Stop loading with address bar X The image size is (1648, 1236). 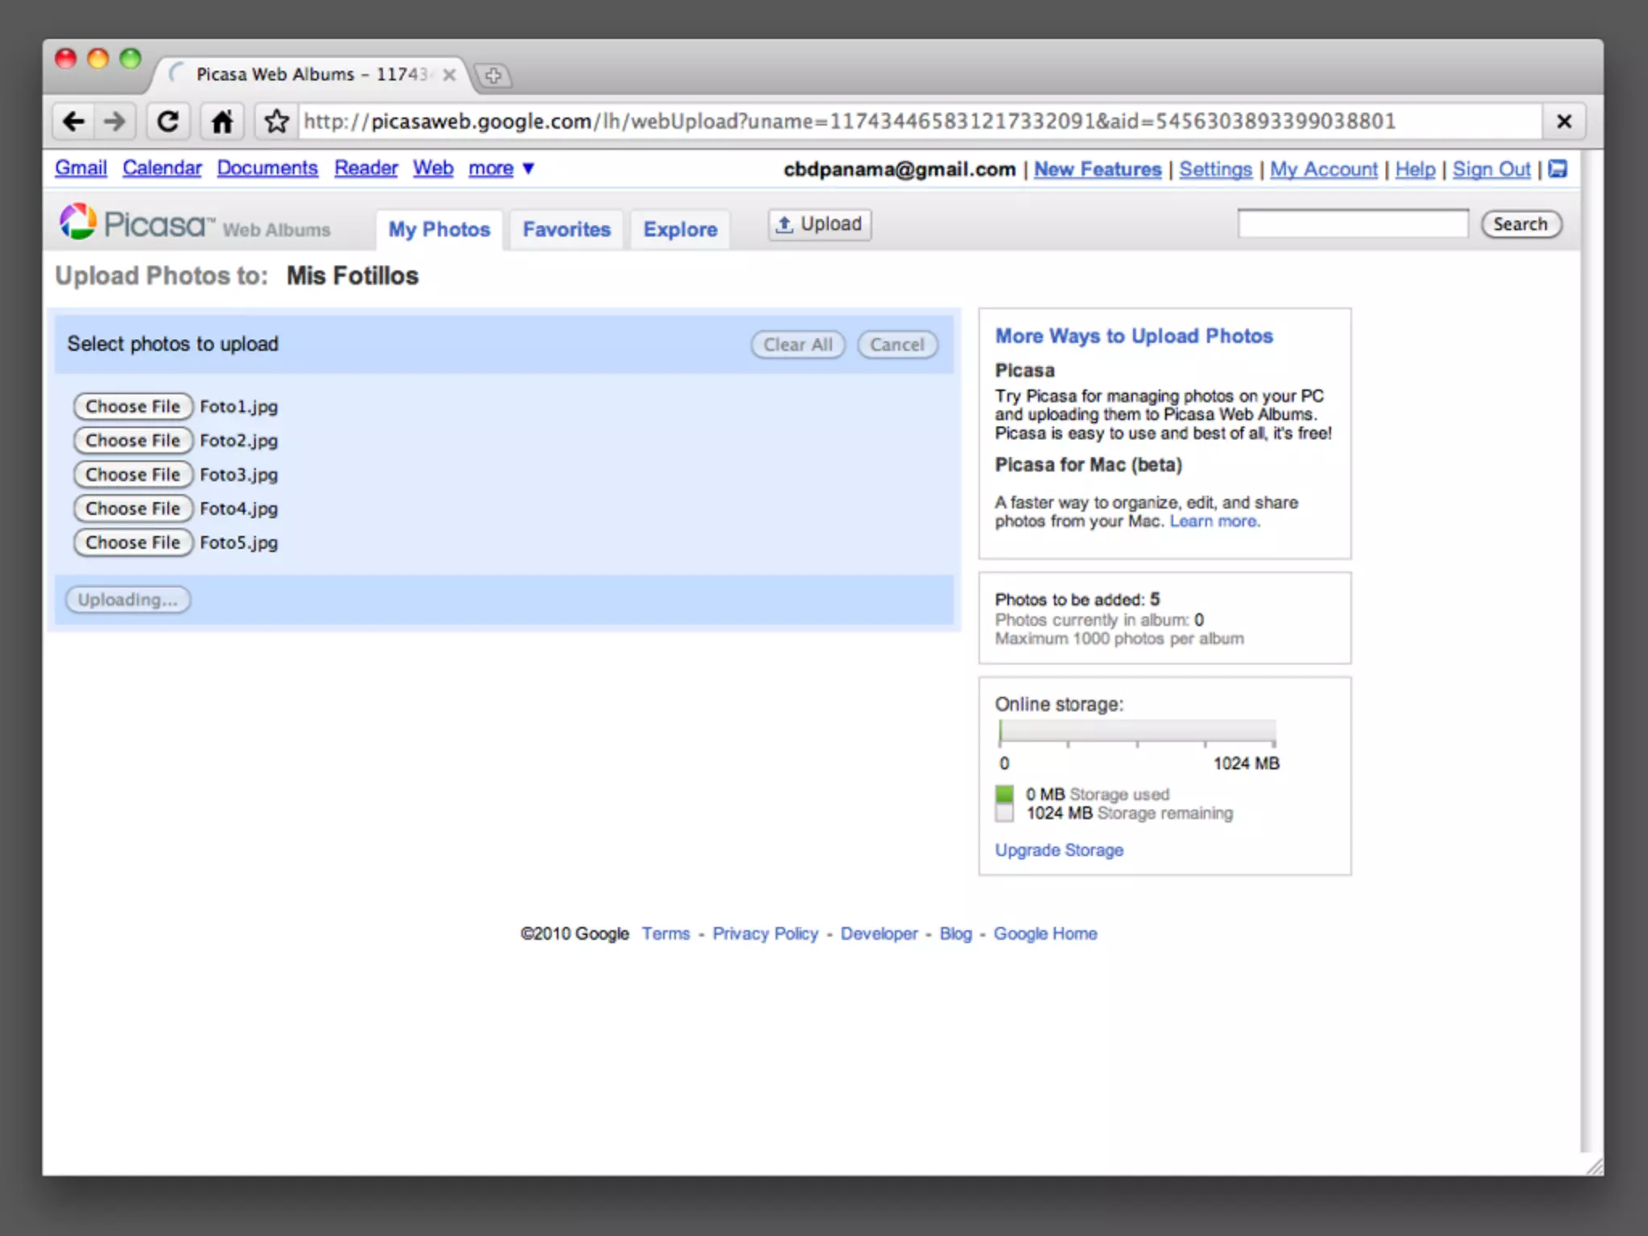point(1564,122)
